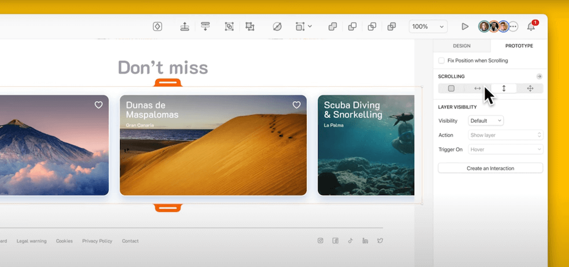Expand the Trigger On Hover dropdown
Viewport: 569px width, 267px height.
tap(506, 149)
